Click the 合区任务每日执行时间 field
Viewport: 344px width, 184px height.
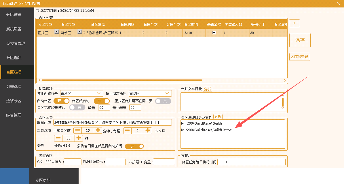(x=251, y=162)
